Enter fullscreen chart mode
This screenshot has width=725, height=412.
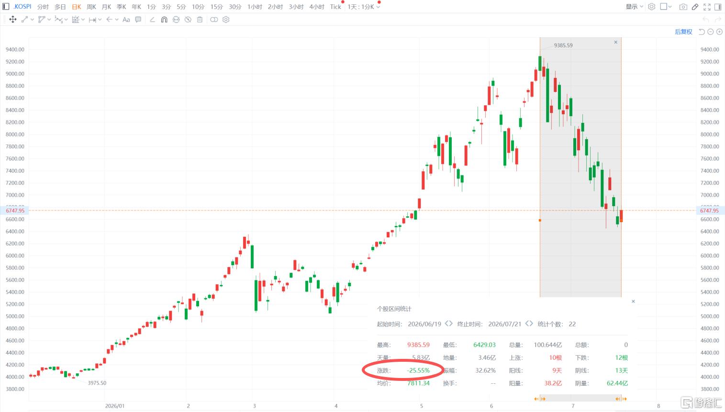pos(707,7)
